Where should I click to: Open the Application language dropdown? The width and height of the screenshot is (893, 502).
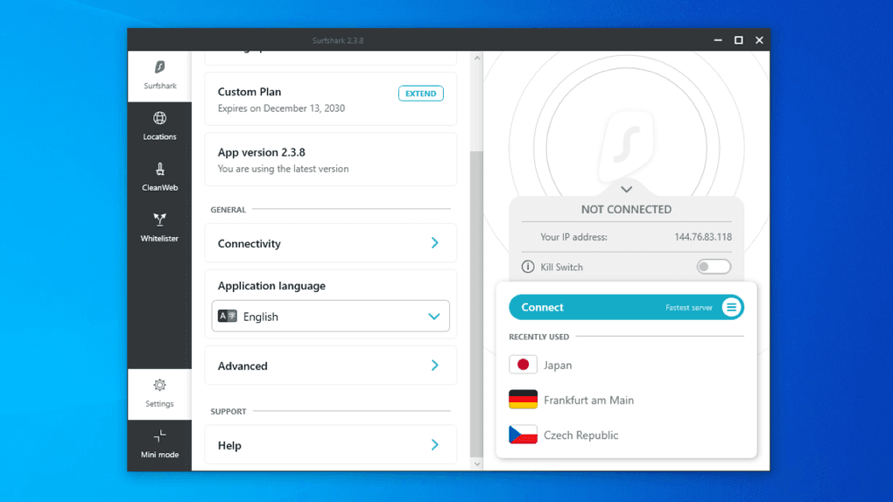click(330, 316)
